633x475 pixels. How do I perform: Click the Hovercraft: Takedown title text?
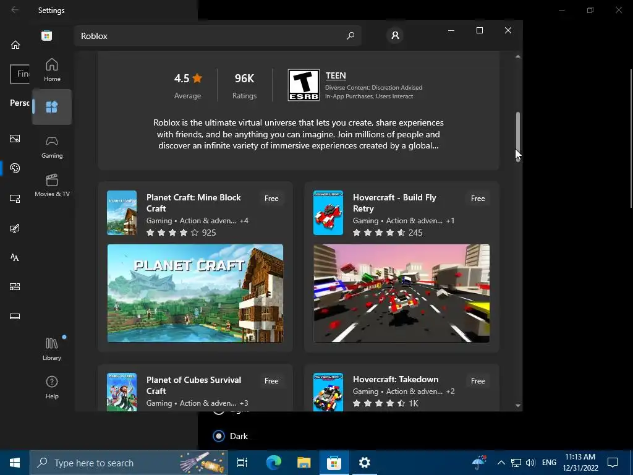point(396,379)
